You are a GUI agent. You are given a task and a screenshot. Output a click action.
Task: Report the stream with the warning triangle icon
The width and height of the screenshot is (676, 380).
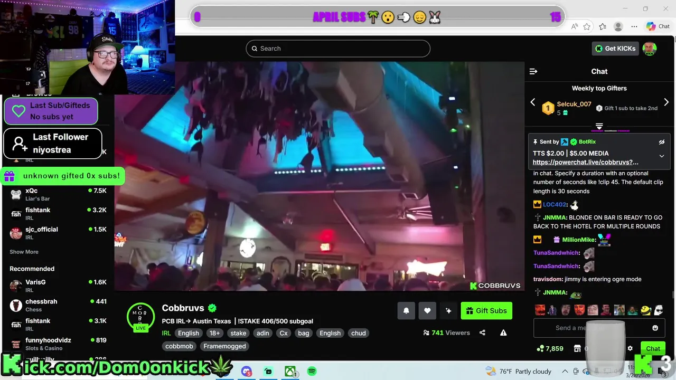pos(503,332)
